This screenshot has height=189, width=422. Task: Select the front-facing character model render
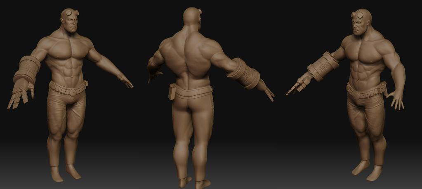coord(70,95)
